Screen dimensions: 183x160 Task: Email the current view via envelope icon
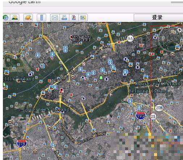[55, 18]
